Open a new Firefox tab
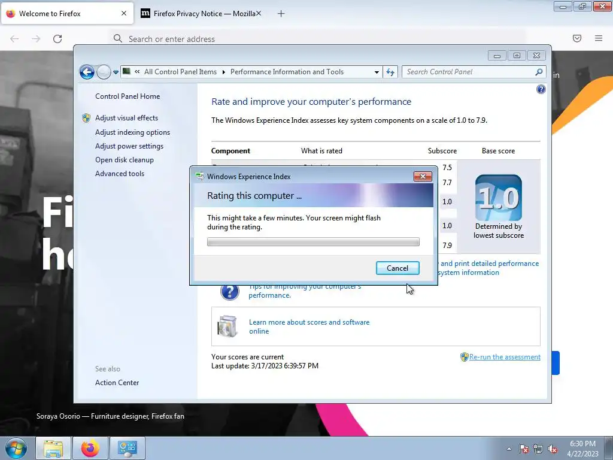The height and width of the screenshot is (460, 613). [x=281, y=14]
